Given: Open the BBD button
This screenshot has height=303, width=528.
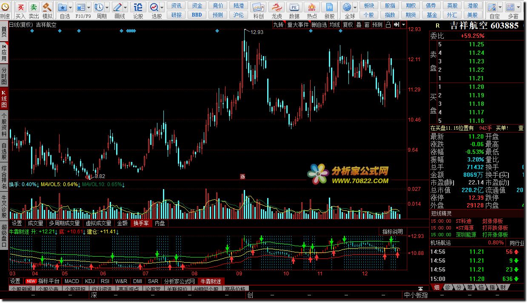Looking at the screenshot, I should click(x=197, y=14).
